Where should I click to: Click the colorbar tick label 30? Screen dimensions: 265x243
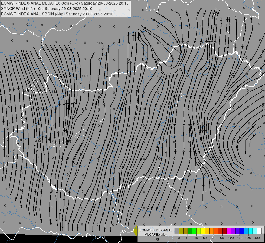[x=196, y=238]
